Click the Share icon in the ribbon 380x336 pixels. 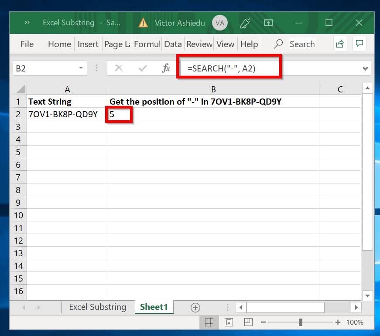[x=339, y=44]
